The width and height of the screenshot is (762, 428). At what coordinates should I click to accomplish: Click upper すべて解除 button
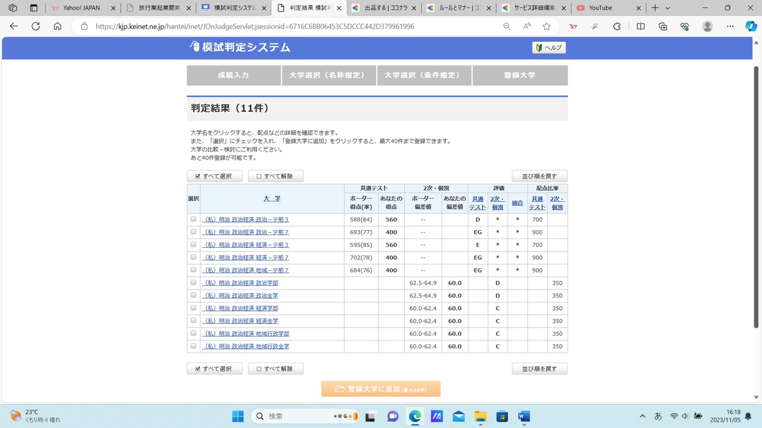pos(275,176)
